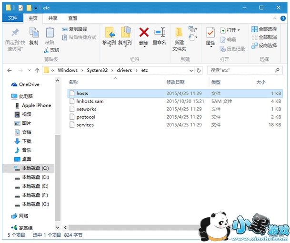Click the Paste clipboard icon
This screenshot has height=243, width=290.
(x=50, y=32)
